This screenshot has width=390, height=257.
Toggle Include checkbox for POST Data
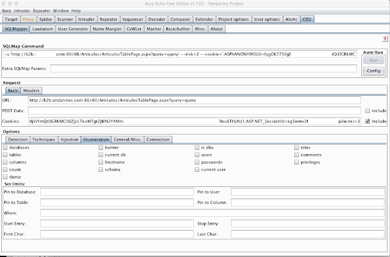[x=367, y=111]
